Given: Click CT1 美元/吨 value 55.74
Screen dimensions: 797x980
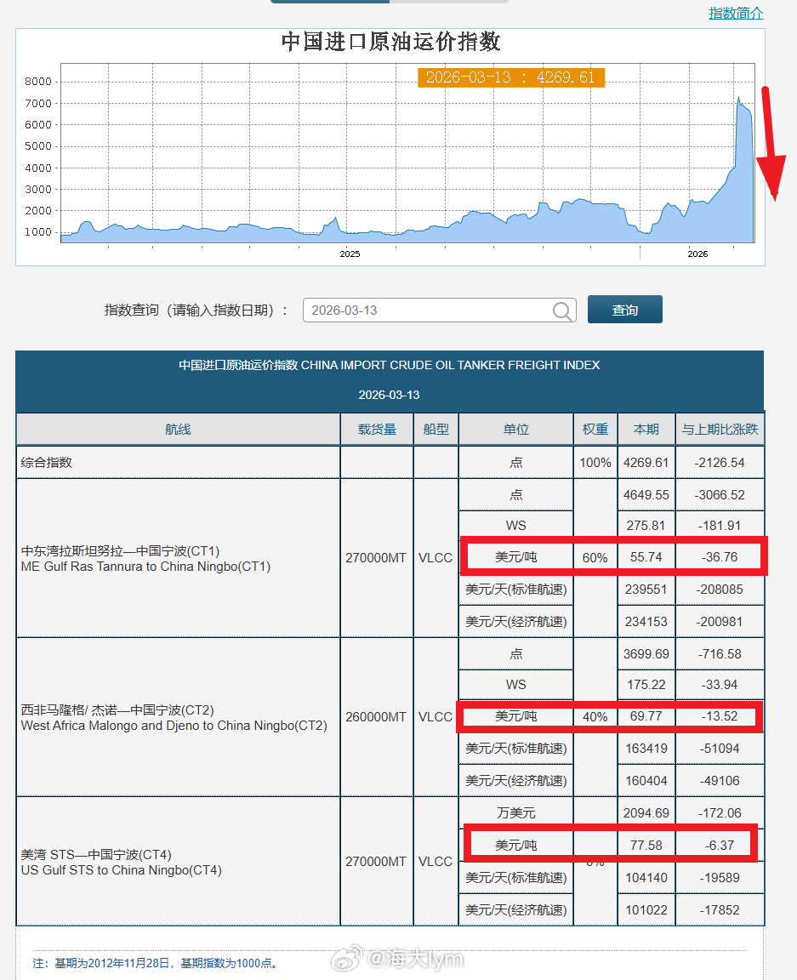Looking at the screenshot, I should coord(646,557).
